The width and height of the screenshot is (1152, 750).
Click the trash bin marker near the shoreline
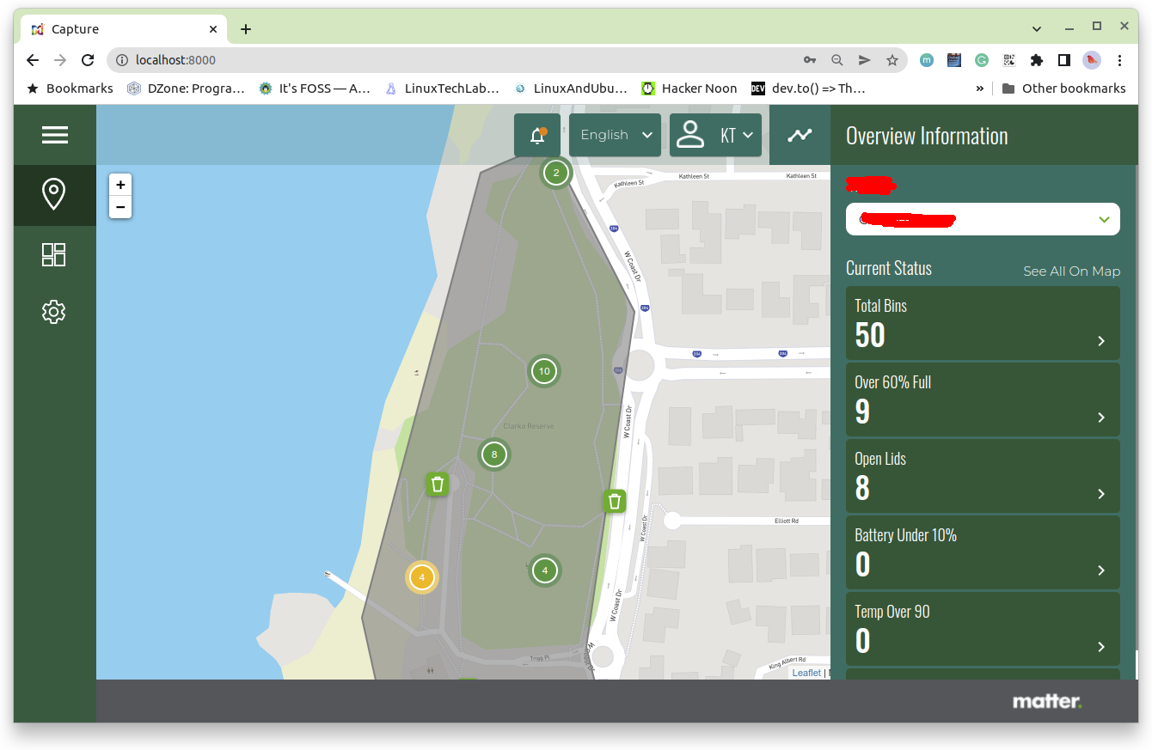[438, 485]
